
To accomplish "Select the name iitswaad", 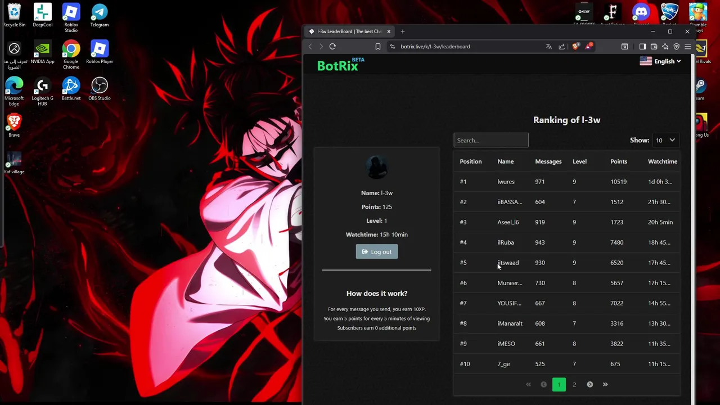I will point(508,263).
